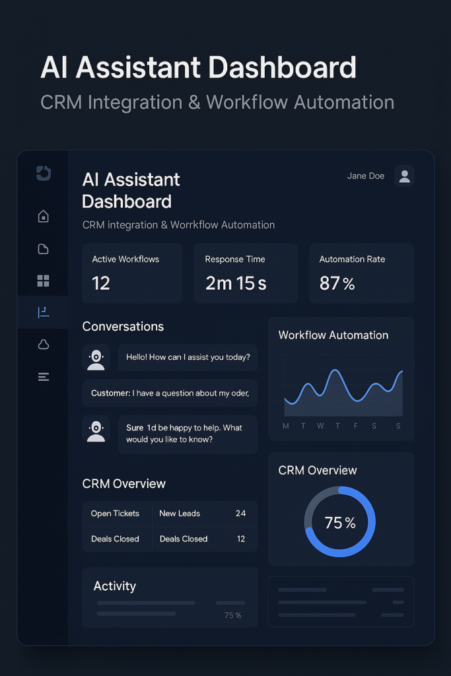Viewport: 451px width, 676px height.
Task: Go to Home via sidebar house icon
Action: pyautogui.click(x=43, y=217)
